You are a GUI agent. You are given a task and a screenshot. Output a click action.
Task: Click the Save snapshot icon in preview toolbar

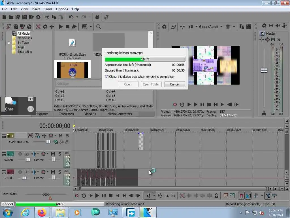[249, 27]
